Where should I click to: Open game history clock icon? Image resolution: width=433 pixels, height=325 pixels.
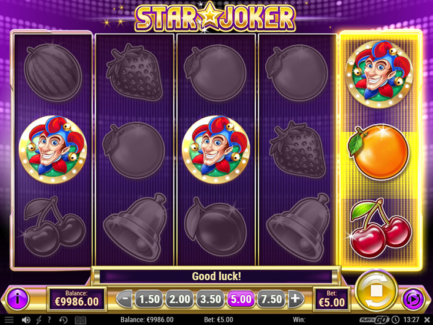pyautogui.click(x=63, y=320)
